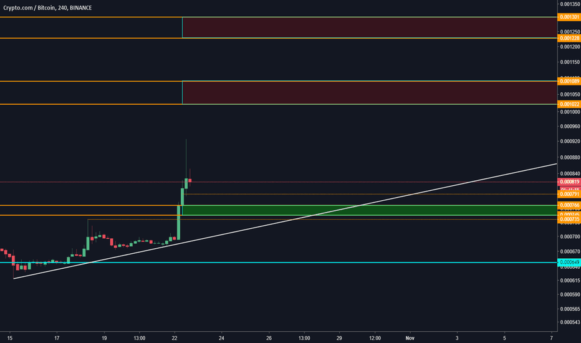Click the date label 22 on time axis

[x=175, y=338]
